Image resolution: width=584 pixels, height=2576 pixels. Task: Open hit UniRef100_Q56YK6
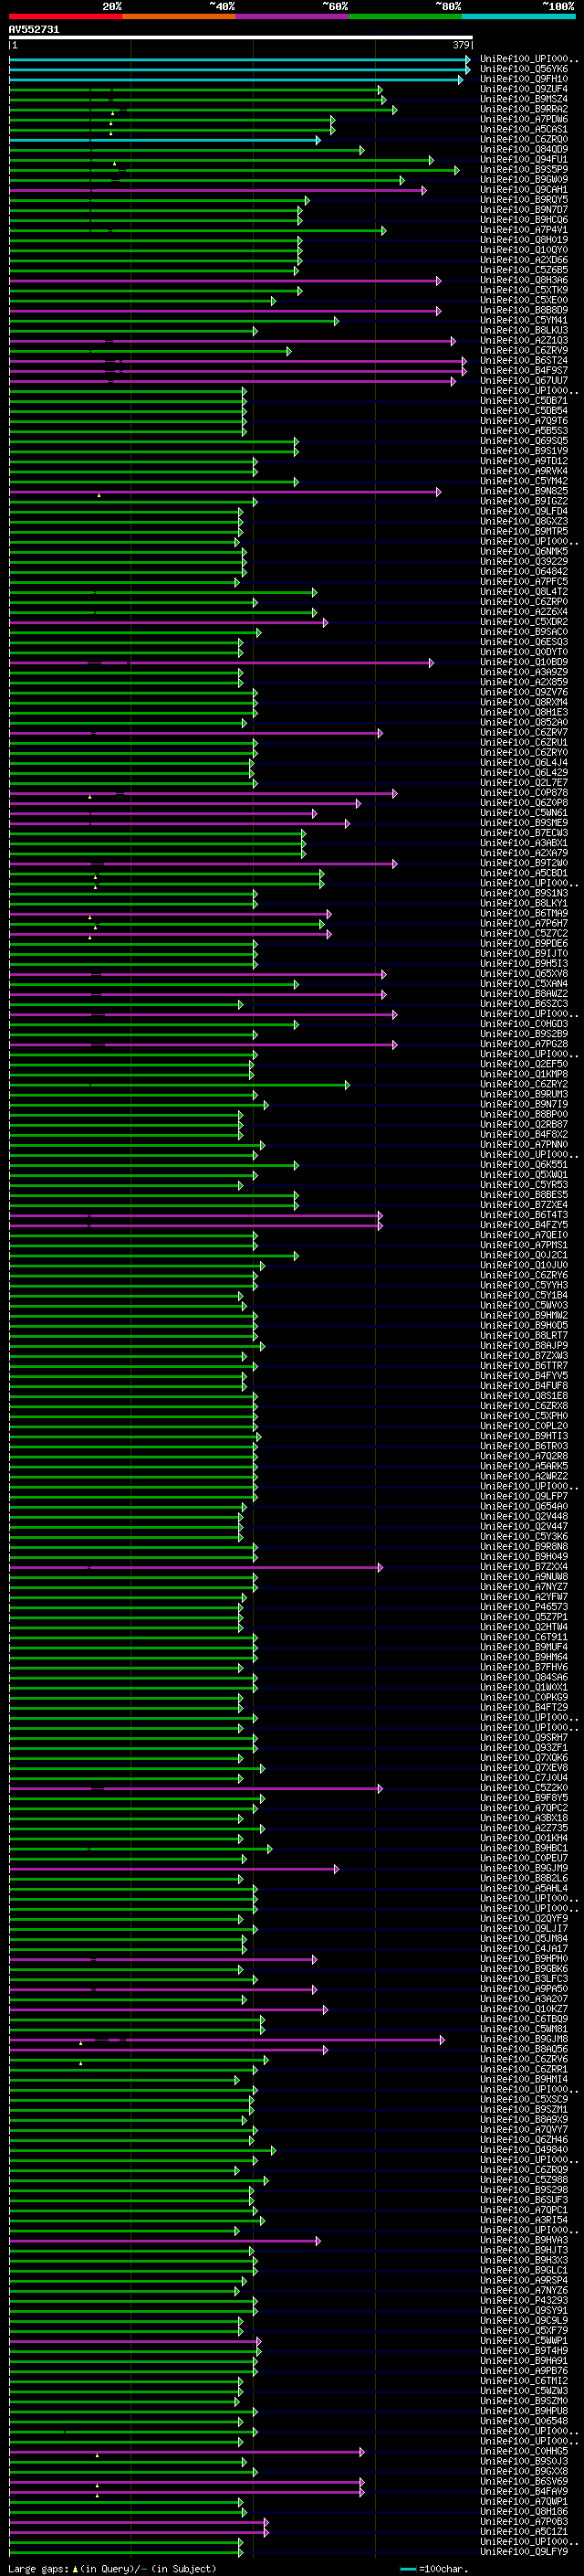coord(523,69)
